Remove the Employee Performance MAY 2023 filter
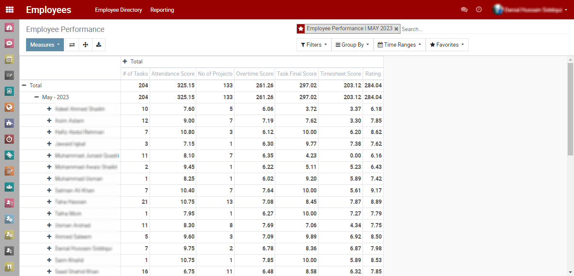The height and width of the screenshot is (276, 574). [396, 29]
